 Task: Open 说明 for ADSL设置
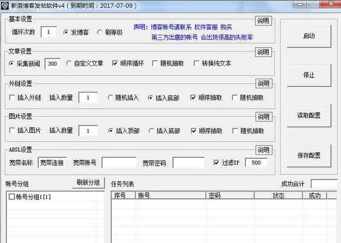click(x=263, y=150)
